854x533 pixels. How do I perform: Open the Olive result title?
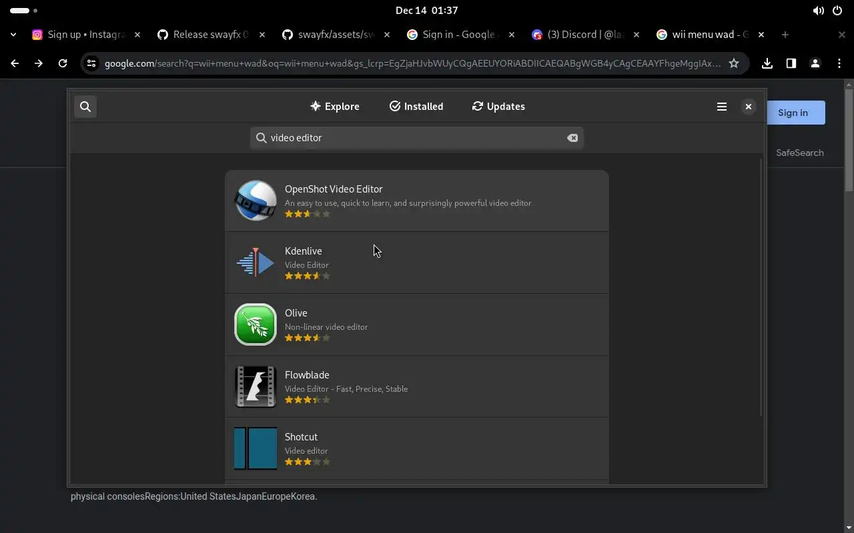pyautogui.click(x=296, y=313)
